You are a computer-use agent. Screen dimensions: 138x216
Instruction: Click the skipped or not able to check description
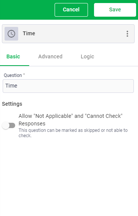click(x=73, y=133)
